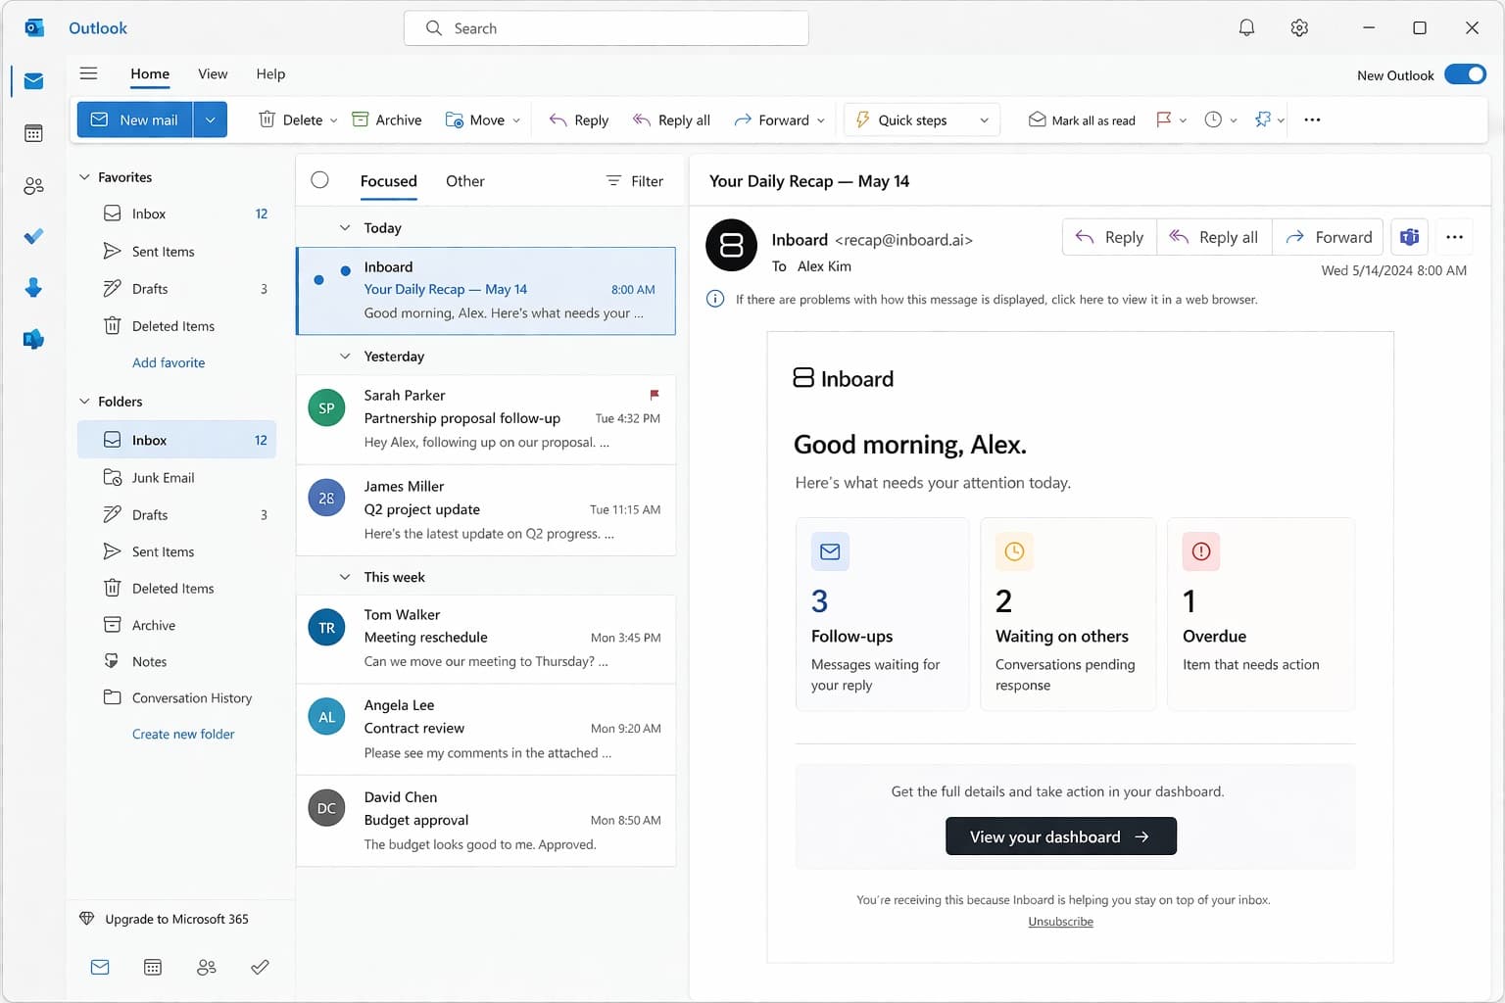This screenshot has width=1505, height=1003.
Task: Flag the open message
Action: 1166,119
